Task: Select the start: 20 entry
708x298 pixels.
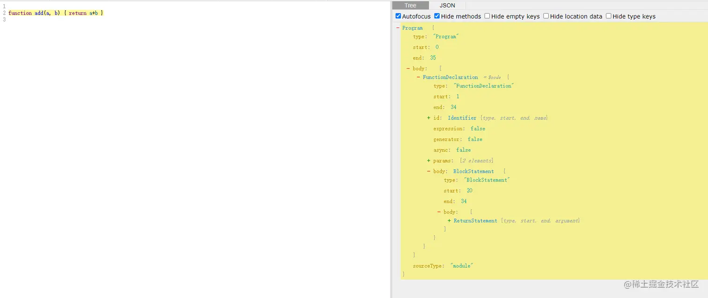Action: point(458,190)
